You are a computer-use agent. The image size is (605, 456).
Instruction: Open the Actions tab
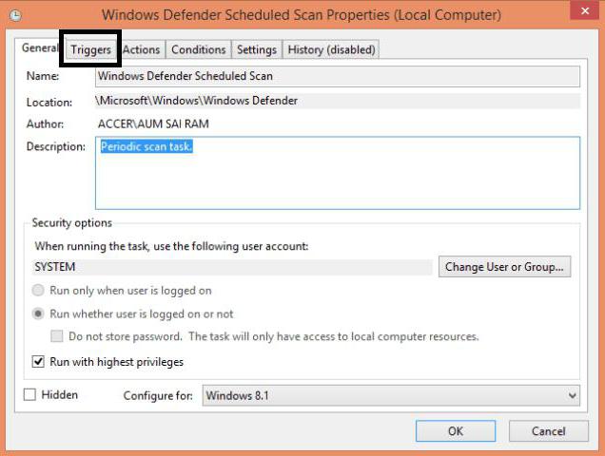coord(141,49)
